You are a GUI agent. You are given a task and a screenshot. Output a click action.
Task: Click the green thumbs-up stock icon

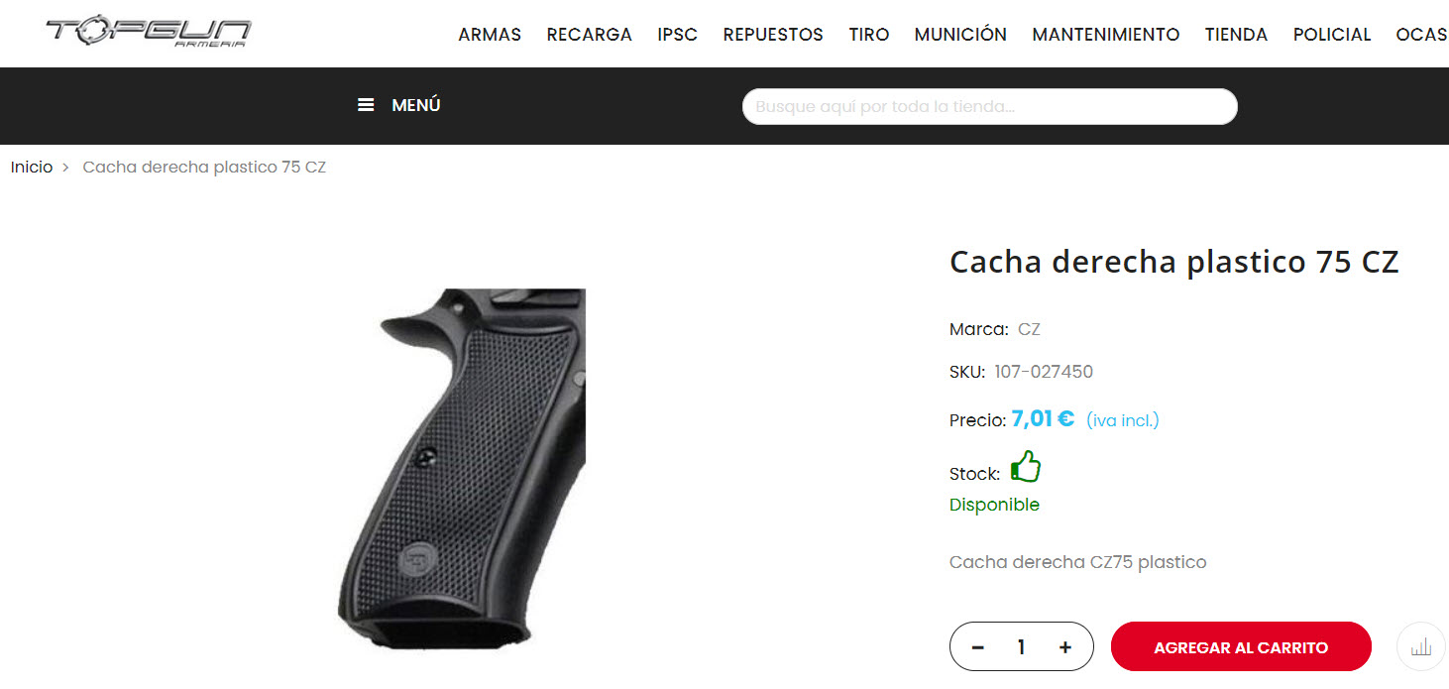(x=1026, y=467)
